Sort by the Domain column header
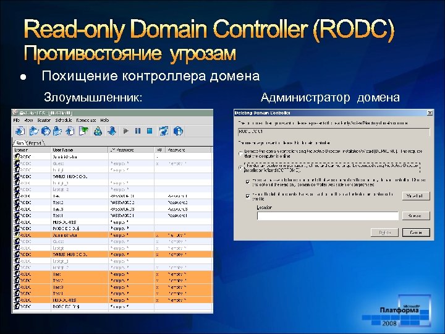 pos(32,150)
